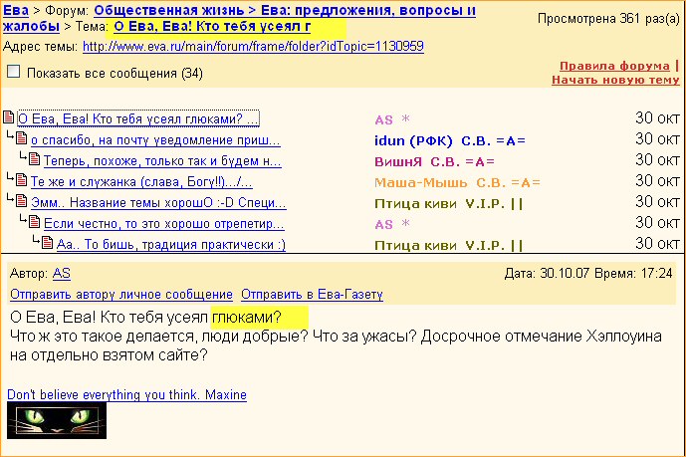The height and width of the screenshot is (457, 686).
Task: Click the icon before "Эмм.. Название темы" message
Action: pyautogui.click(x=22, y=203)
